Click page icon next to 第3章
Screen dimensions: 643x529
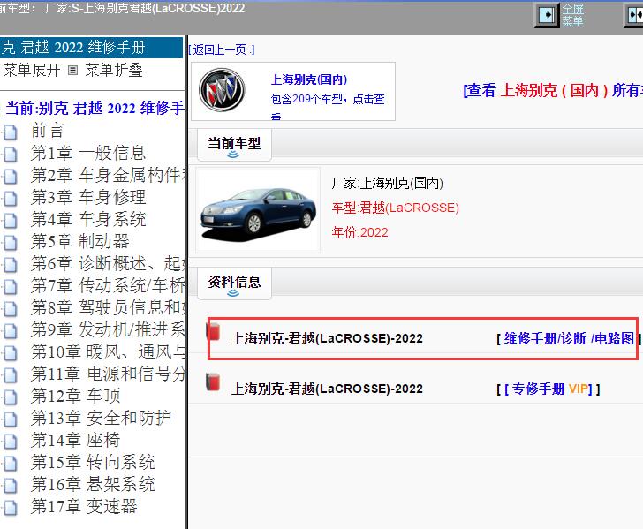click(x=11, y=199)
